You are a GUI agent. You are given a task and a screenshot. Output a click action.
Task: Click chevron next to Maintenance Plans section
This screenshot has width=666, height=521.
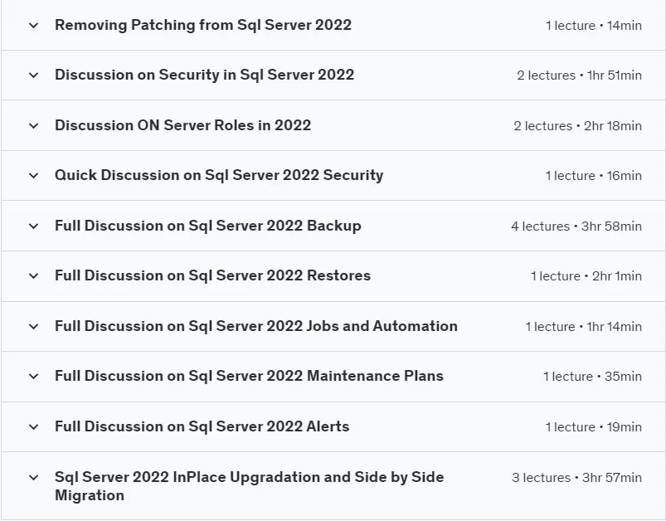pyautogui.click(x=33, y=376)
